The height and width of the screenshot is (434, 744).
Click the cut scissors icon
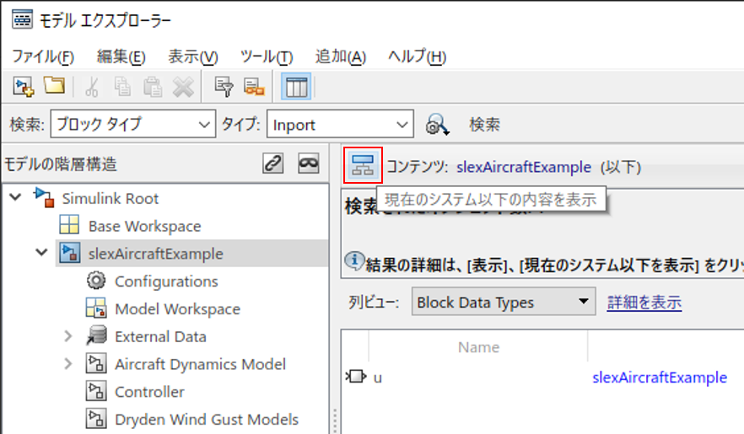click(92, 87)
